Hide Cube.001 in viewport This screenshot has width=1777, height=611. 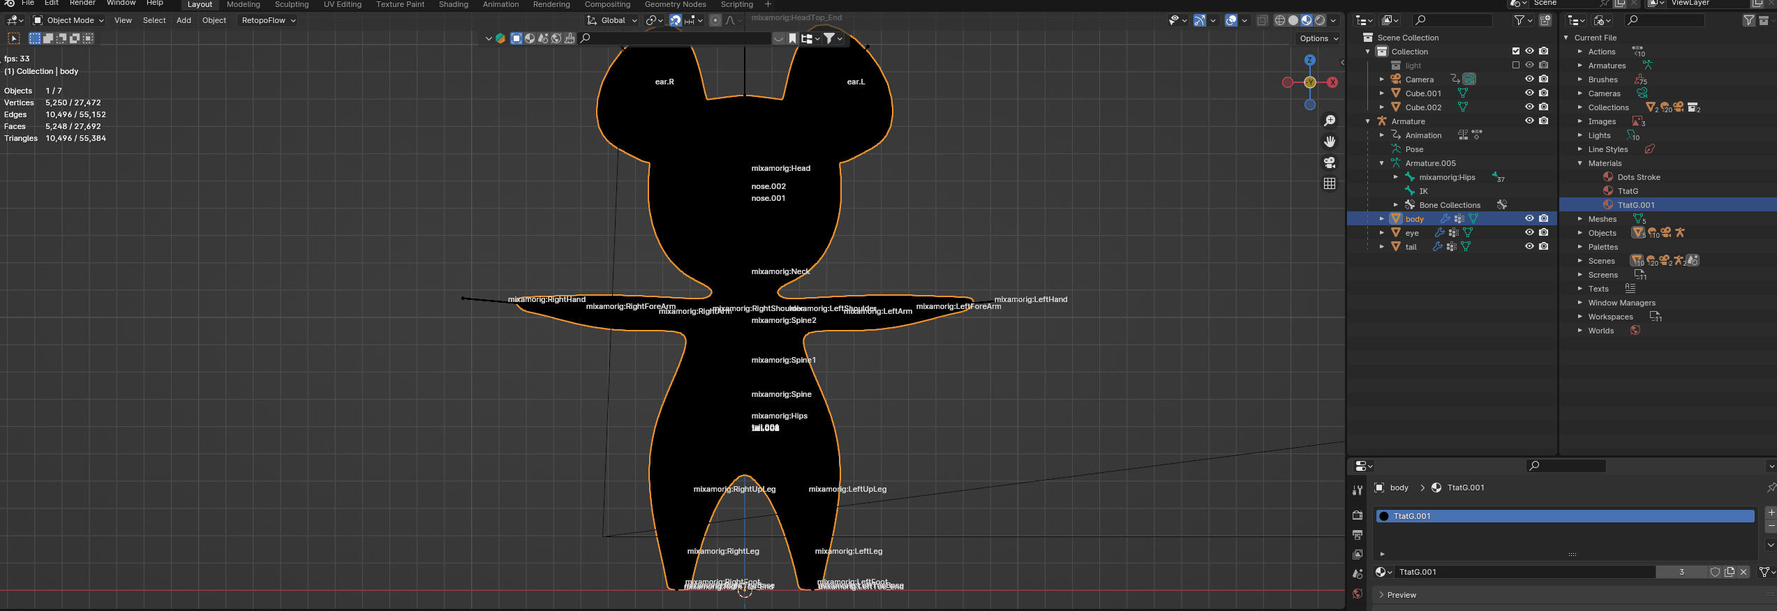point(1529,93)
